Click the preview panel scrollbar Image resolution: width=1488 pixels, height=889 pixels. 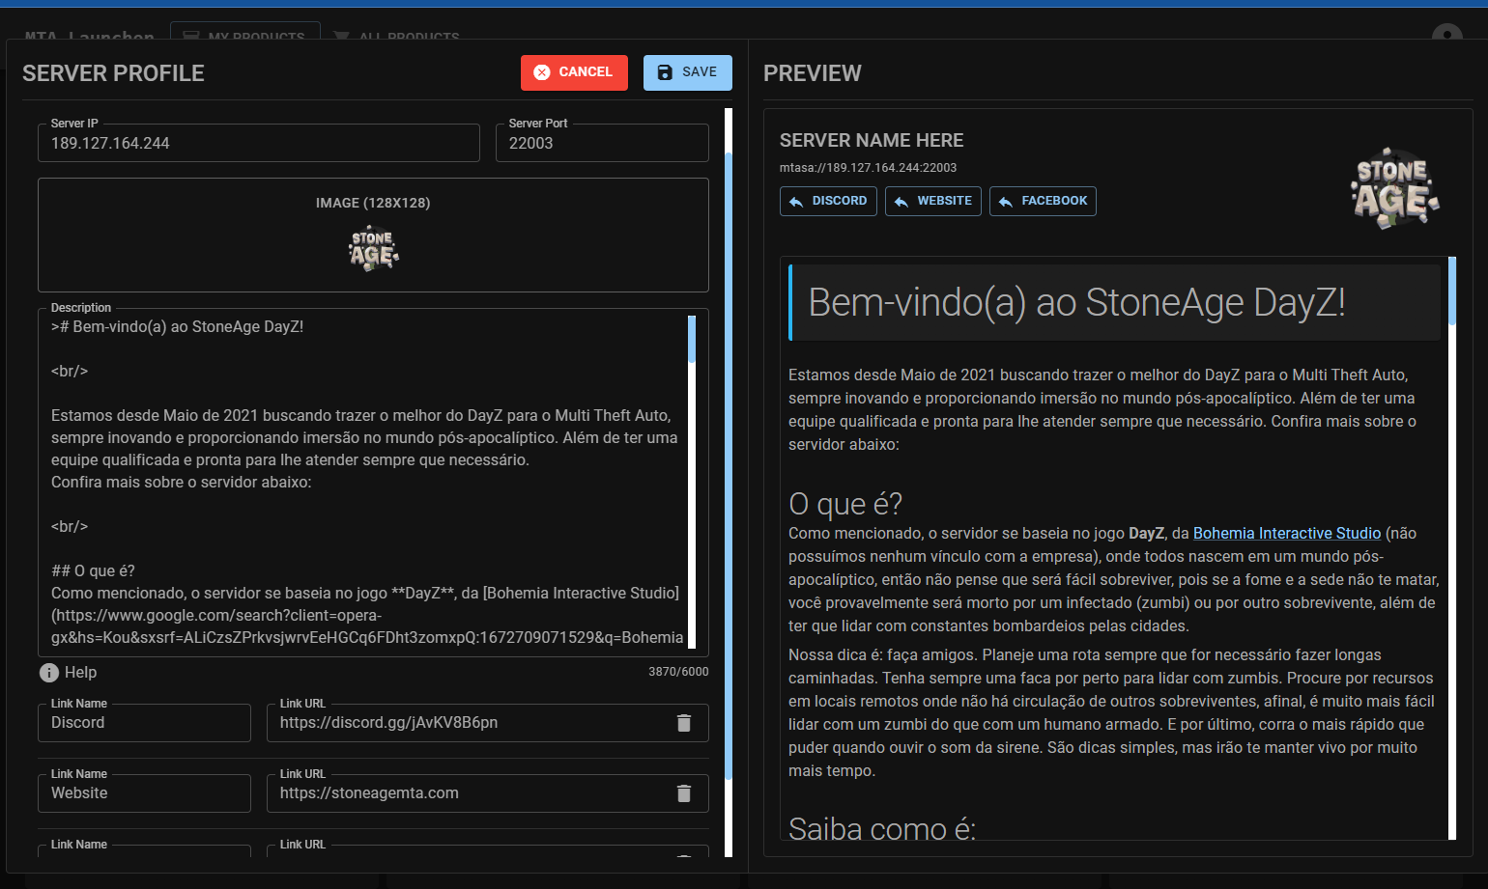tap(1454, 290)
